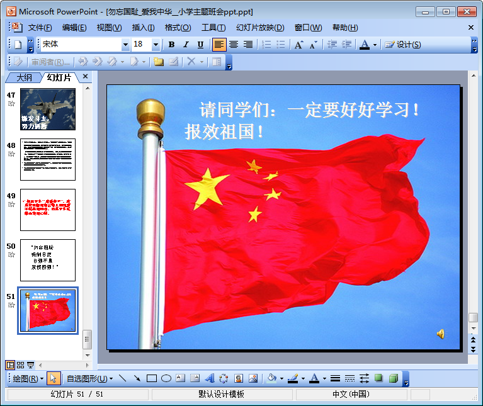483x406 pixels.
Task: Toggle numbered list formatting
Action: 266,45
